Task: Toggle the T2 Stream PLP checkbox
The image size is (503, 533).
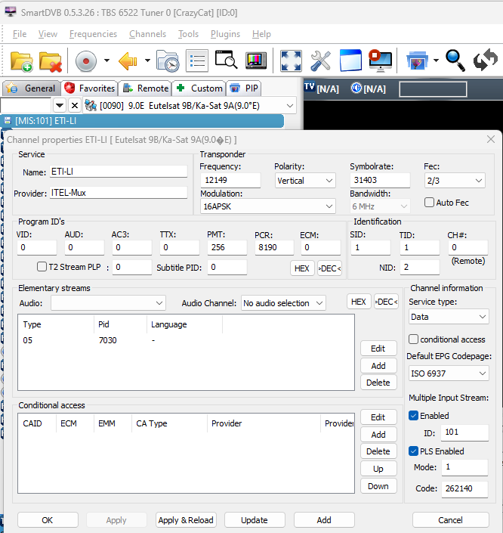Action: pos(42,266)
